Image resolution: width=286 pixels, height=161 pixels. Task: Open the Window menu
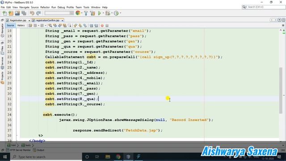(96, 7)
